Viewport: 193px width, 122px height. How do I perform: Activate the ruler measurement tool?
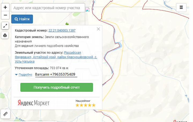tap(5, 114)
